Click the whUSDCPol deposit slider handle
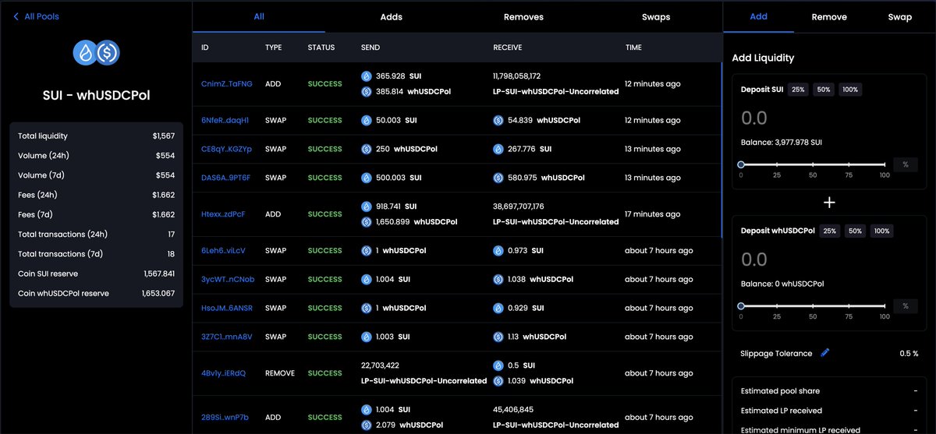The height and width of the screenshot is (434, 936). tap(741, 306)
